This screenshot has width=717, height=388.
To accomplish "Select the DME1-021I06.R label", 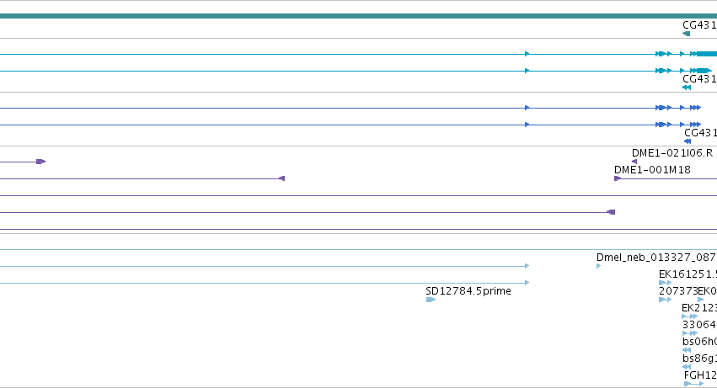I will click(672, 153).
